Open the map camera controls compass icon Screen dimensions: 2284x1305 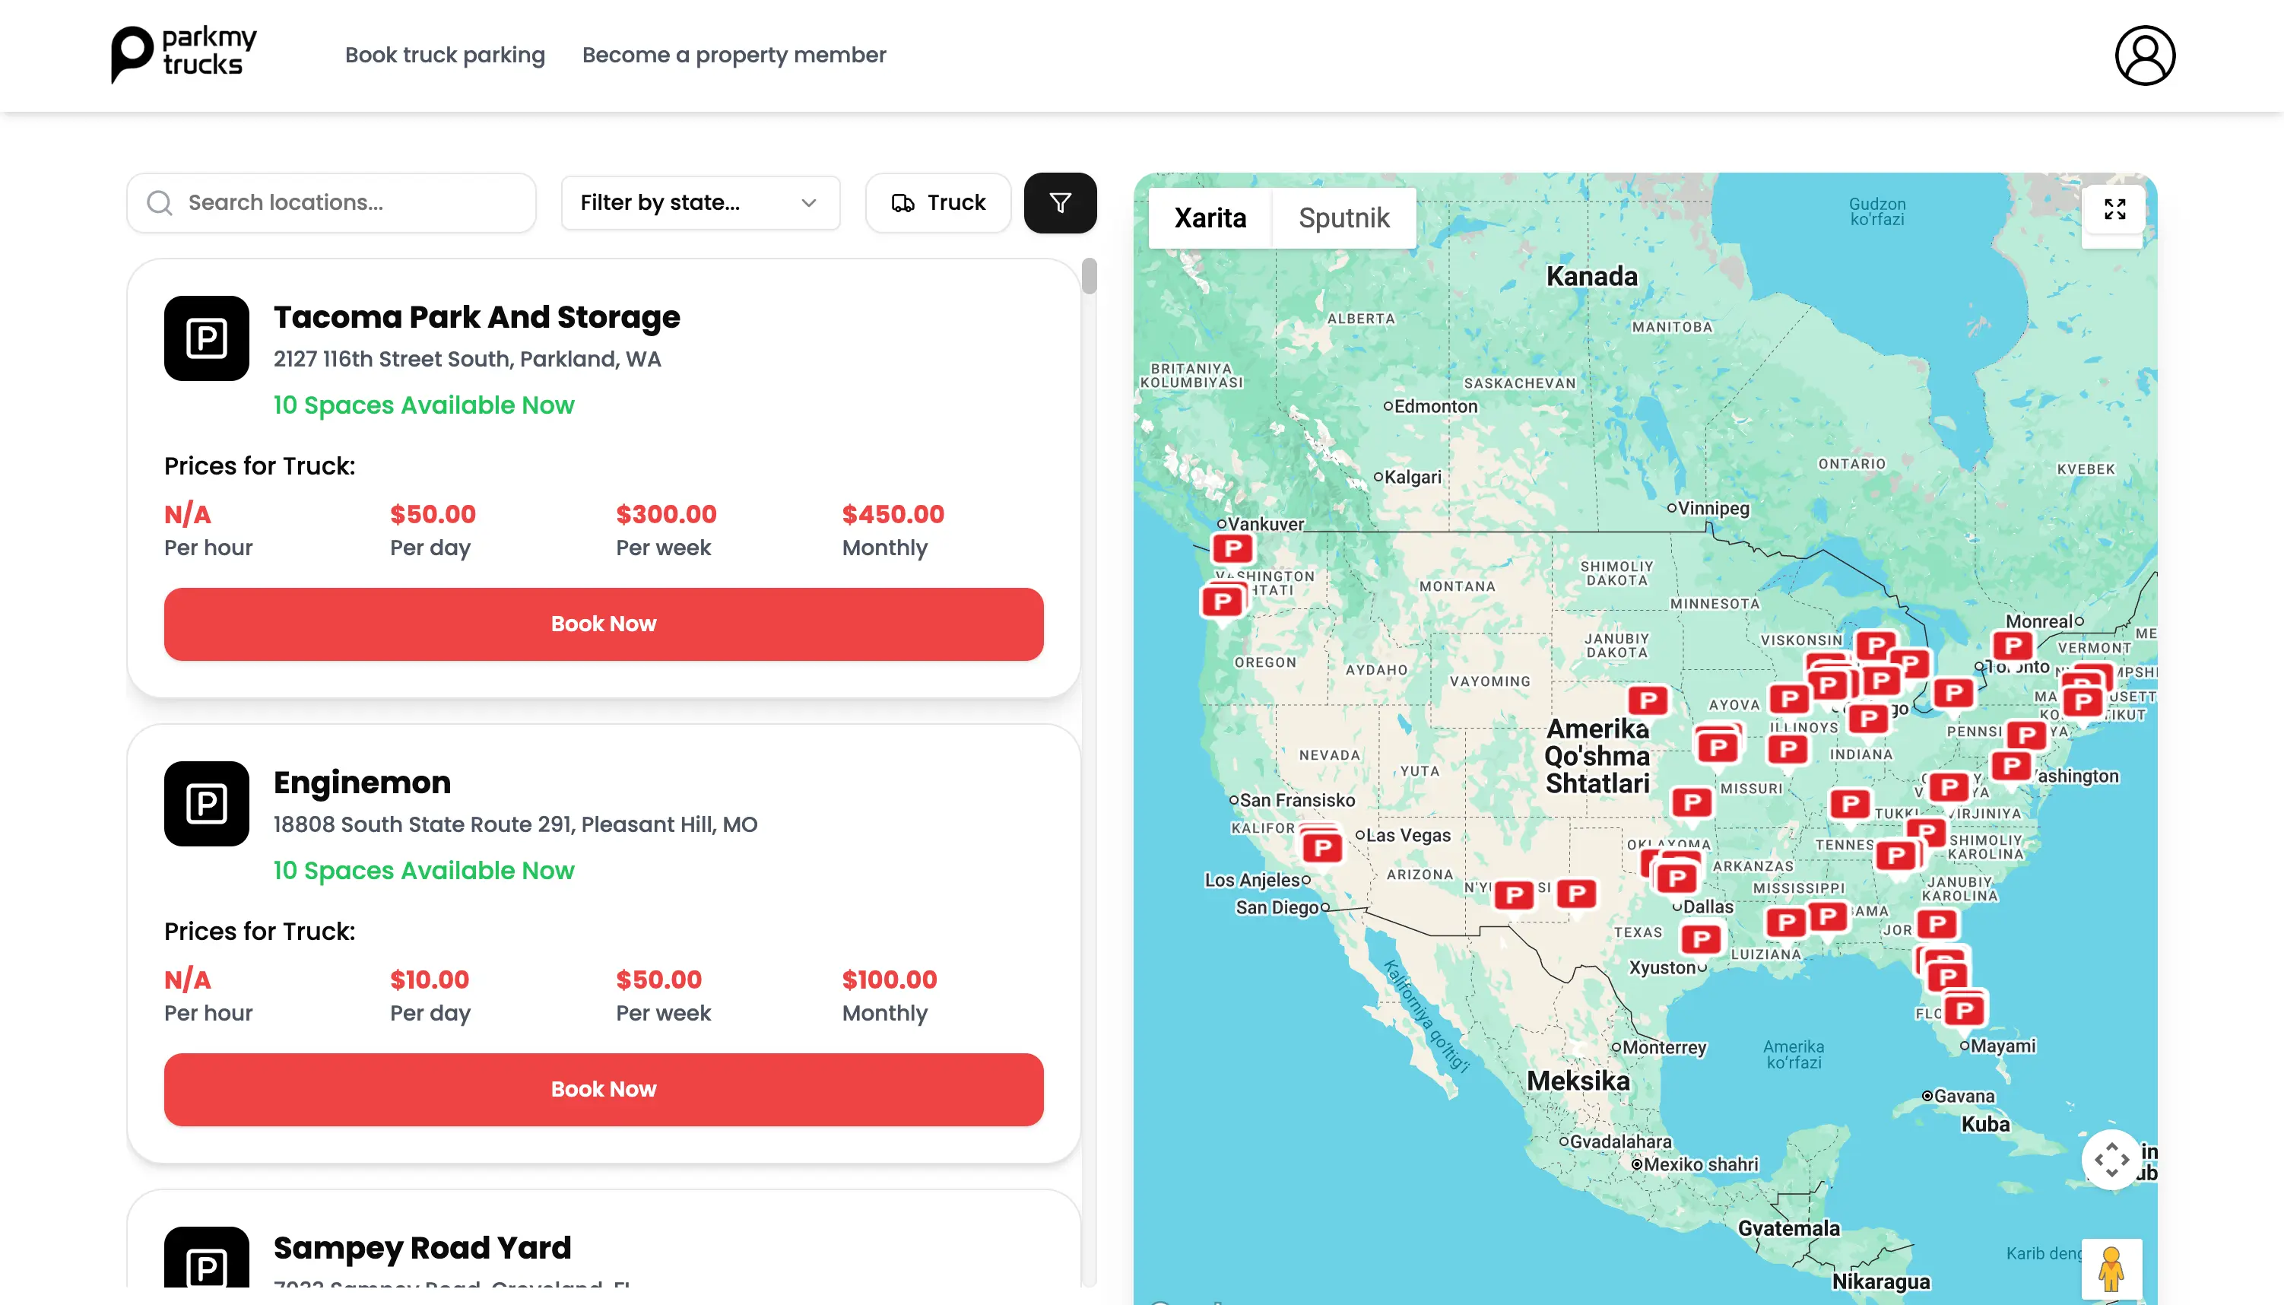[x=2111, y=1160]
